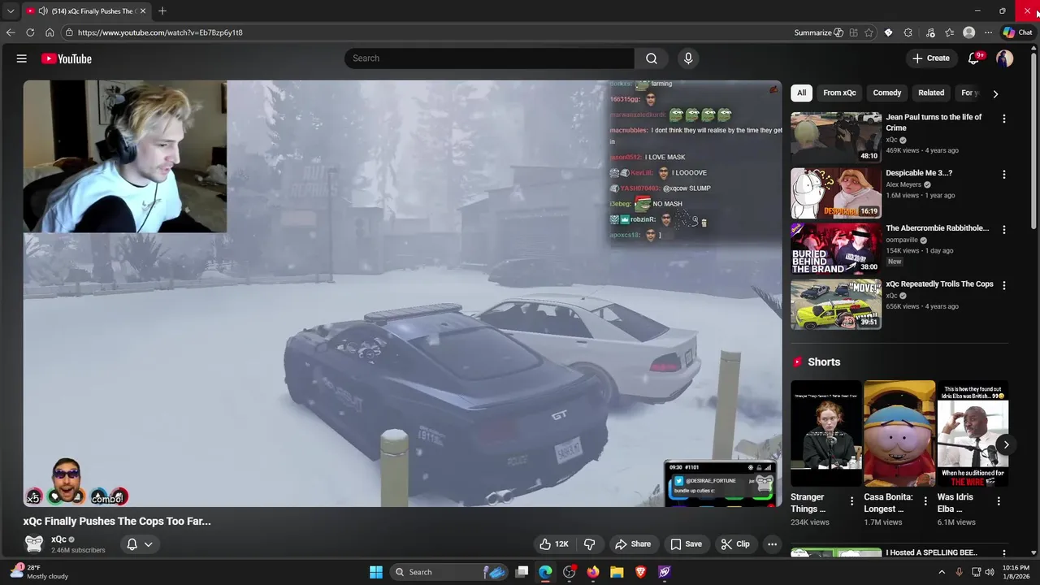Click video title xQc Finally Pushes The Cops
The image size is (1040, 585).
pos(117,522)
